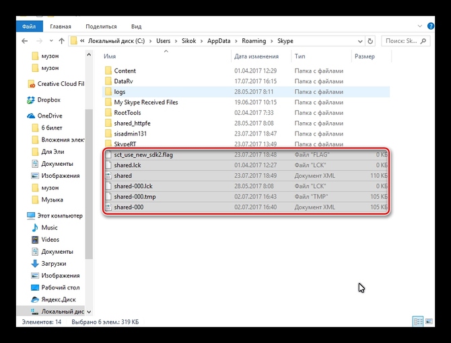The height and width of the screenshot is (343, 451).
Task: Navigate to AppData breadcrumb
Action: [x=219, y=41]
